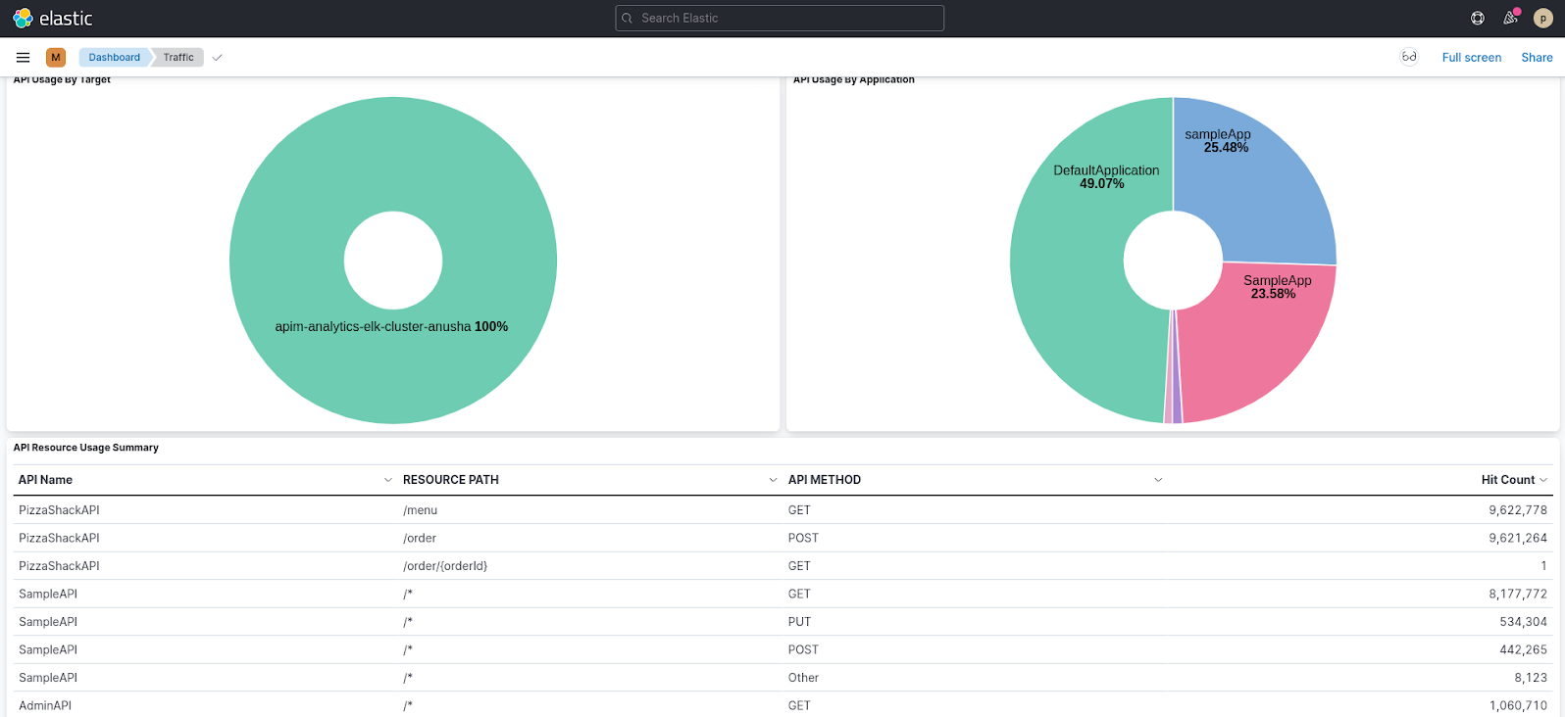Click the Full screen link

point(1471,58)
